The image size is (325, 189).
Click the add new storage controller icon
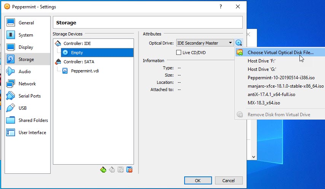(103, 170)
